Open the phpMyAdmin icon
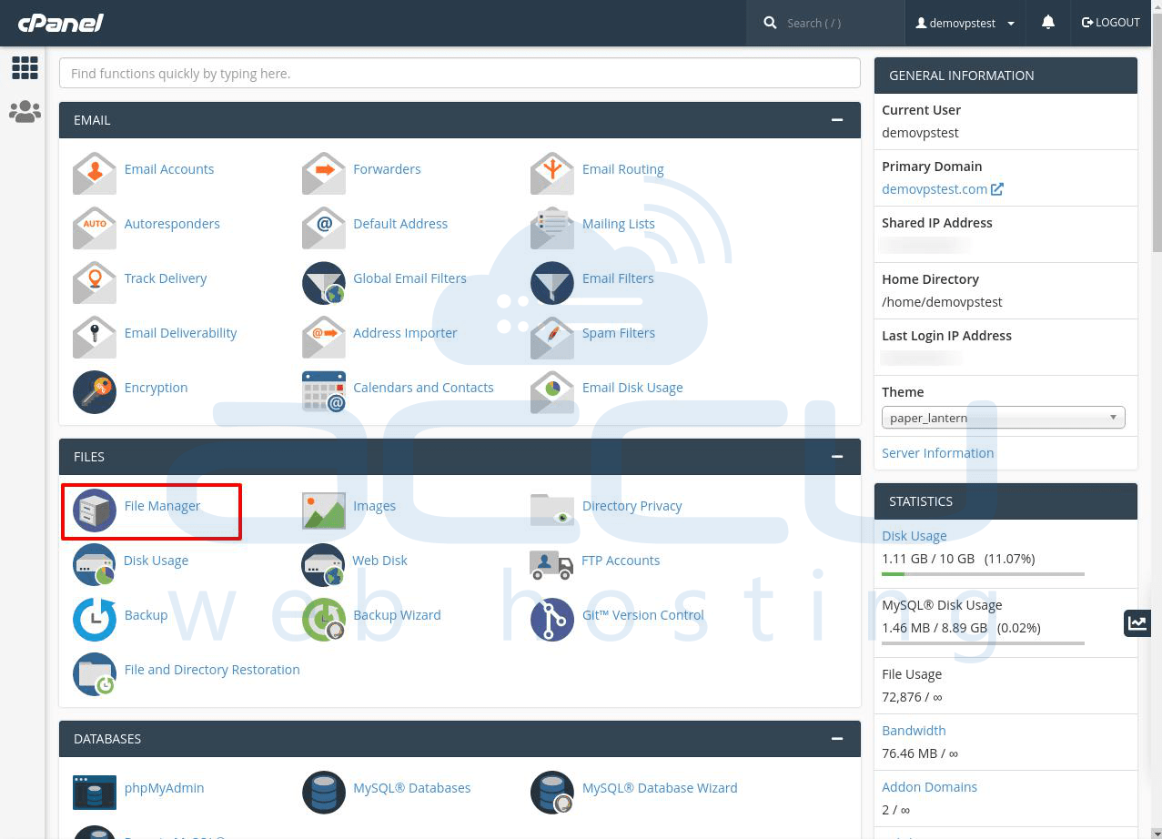The width and height of the screenshot is (1162, 839). (x=95, y=792)
